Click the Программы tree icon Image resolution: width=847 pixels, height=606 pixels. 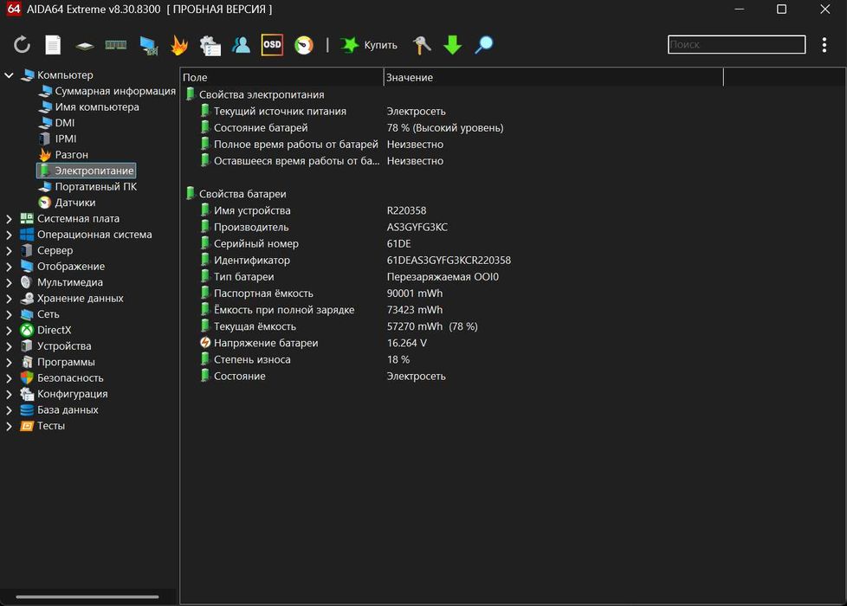[x=27, y=362]
